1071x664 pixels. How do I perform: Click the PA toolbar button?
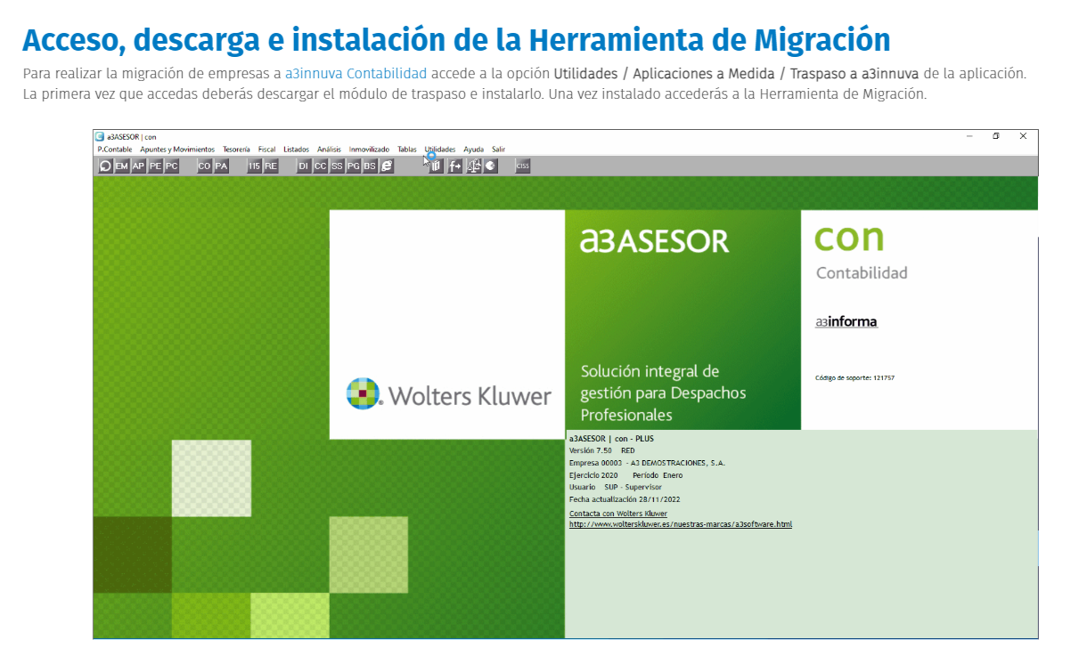click(221, 166)
